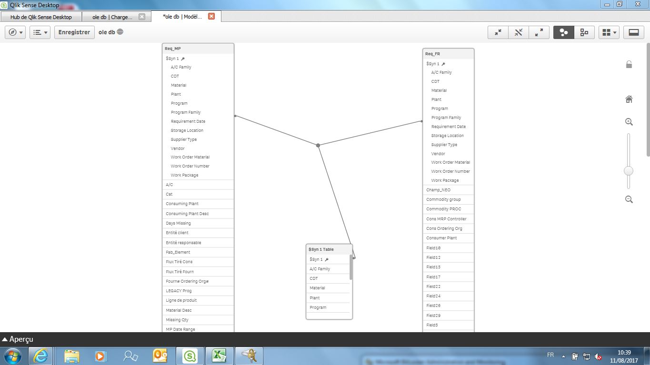Open the grid layout dropdown
The width and height of the screenshot is (650, 365).
pyautogui.click(x=609, y=32)
